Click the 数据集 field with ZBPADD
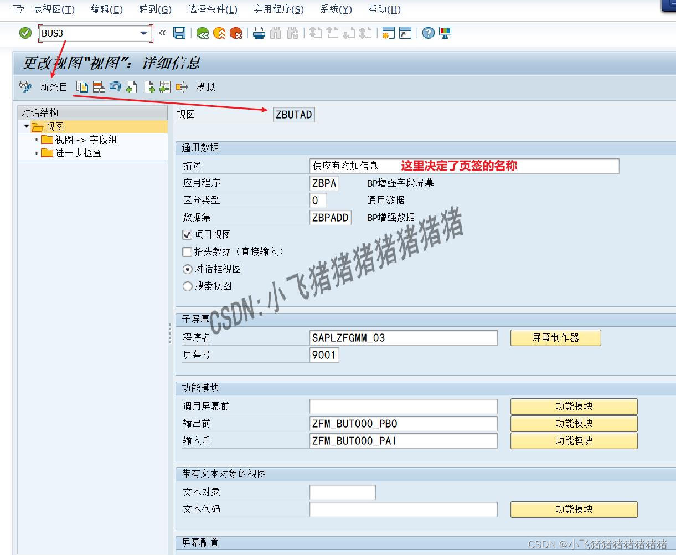 point(331,218)
